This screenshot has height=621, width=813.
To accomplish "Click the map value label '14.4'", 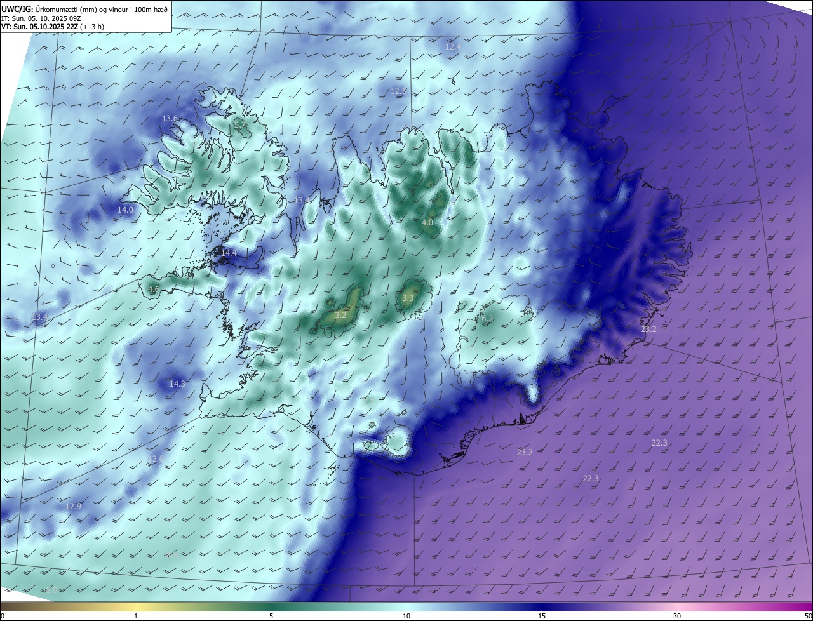I will click(x=229, y=253).
